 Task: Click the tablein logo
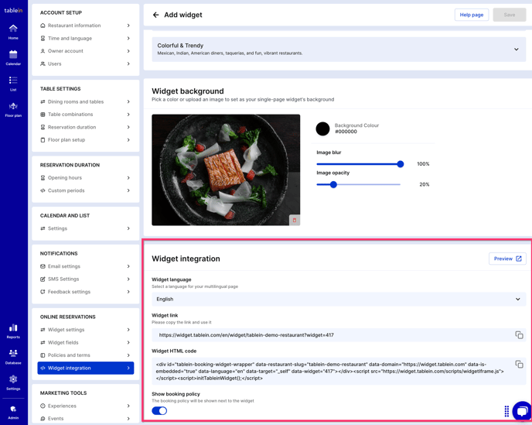[13, 11]
